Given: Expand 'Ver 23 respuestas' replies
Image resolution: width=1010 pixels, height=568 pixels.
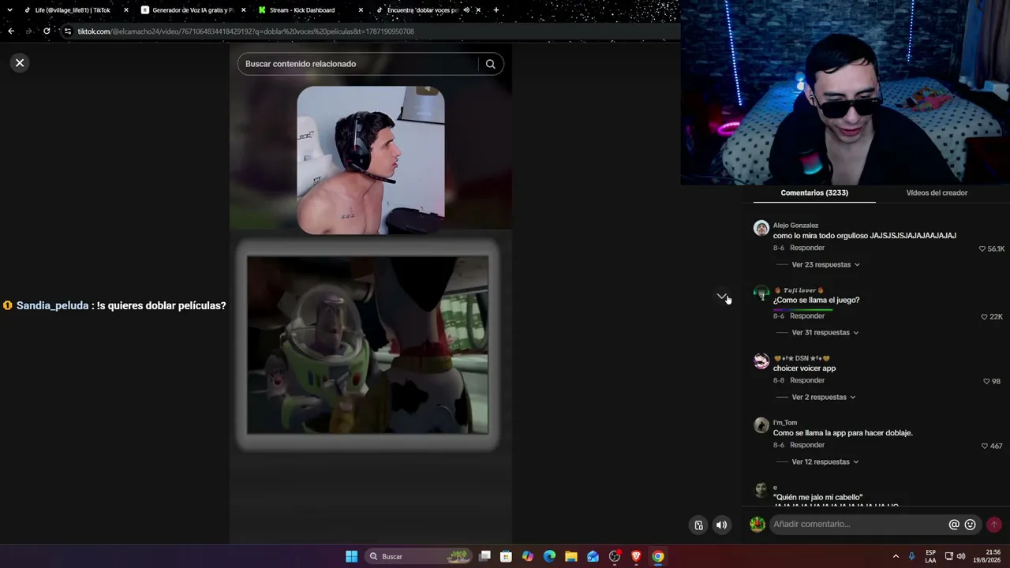Looking at the screenshot, I should click(825, 265).
